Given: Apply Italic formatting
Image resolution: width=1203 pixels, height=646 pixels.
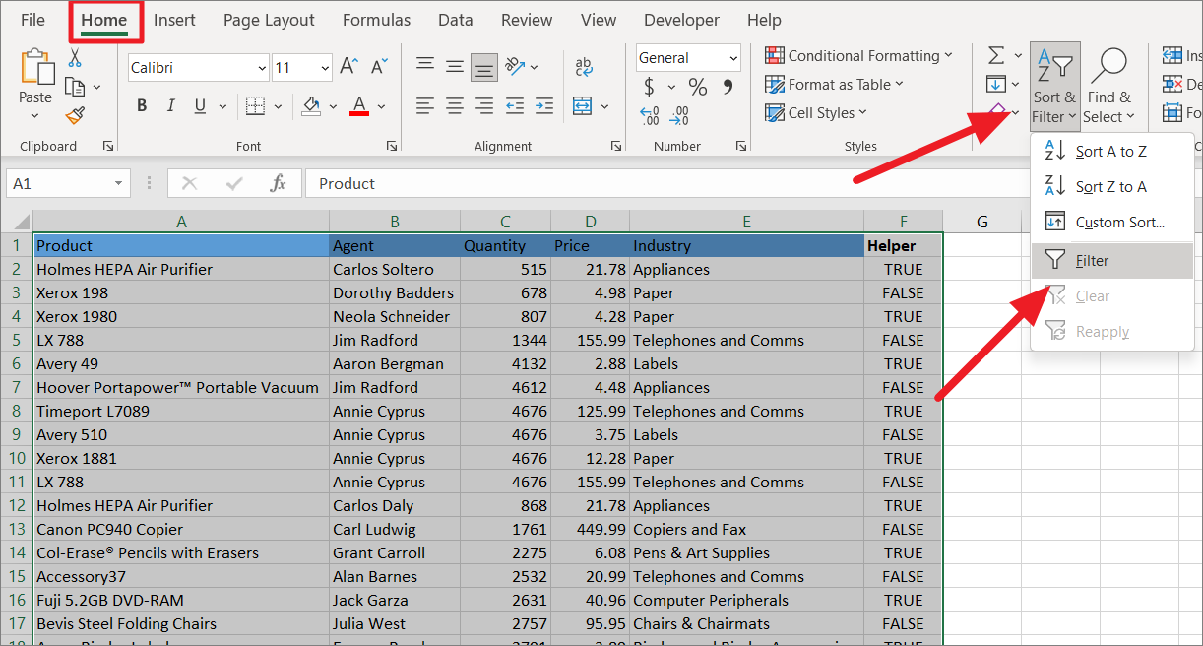Looking at the screenshot, I should (171, 106).
